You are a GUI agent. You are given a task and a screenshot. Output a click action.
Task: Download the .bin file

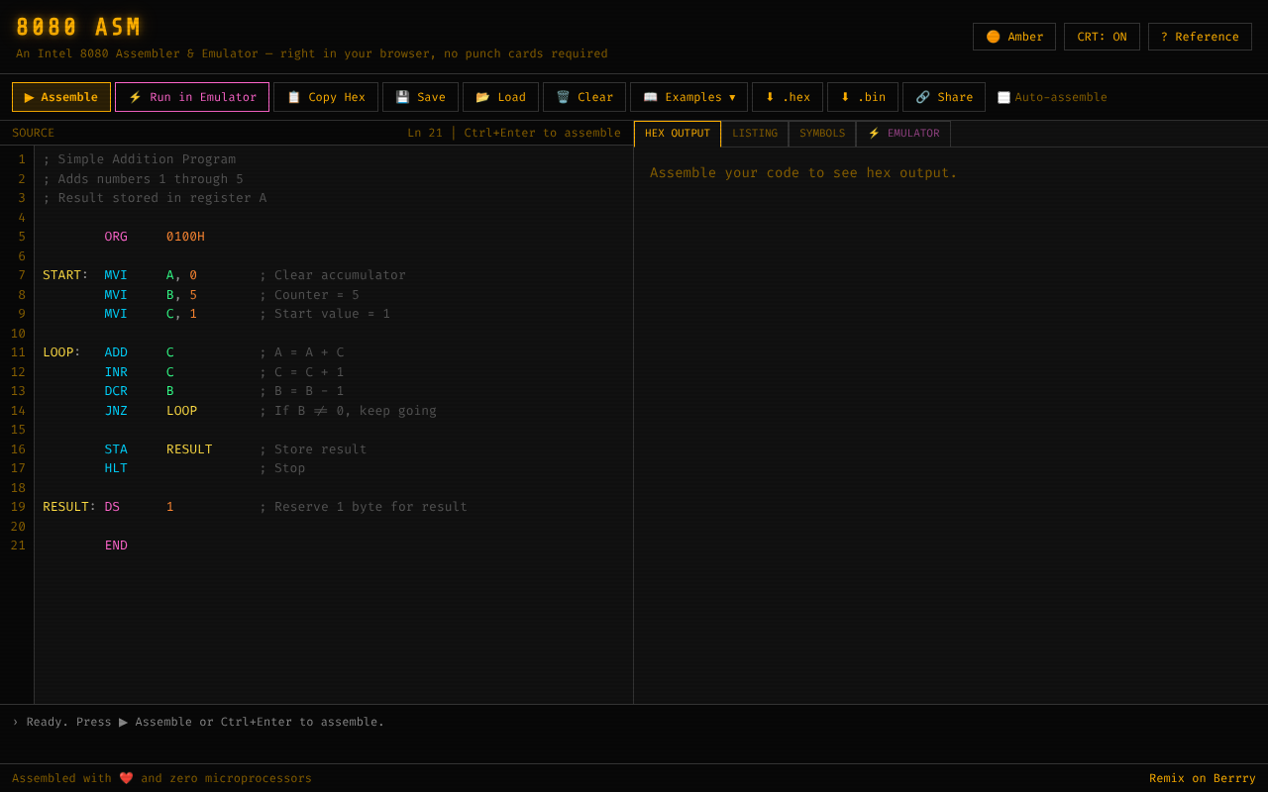point(863,97)
